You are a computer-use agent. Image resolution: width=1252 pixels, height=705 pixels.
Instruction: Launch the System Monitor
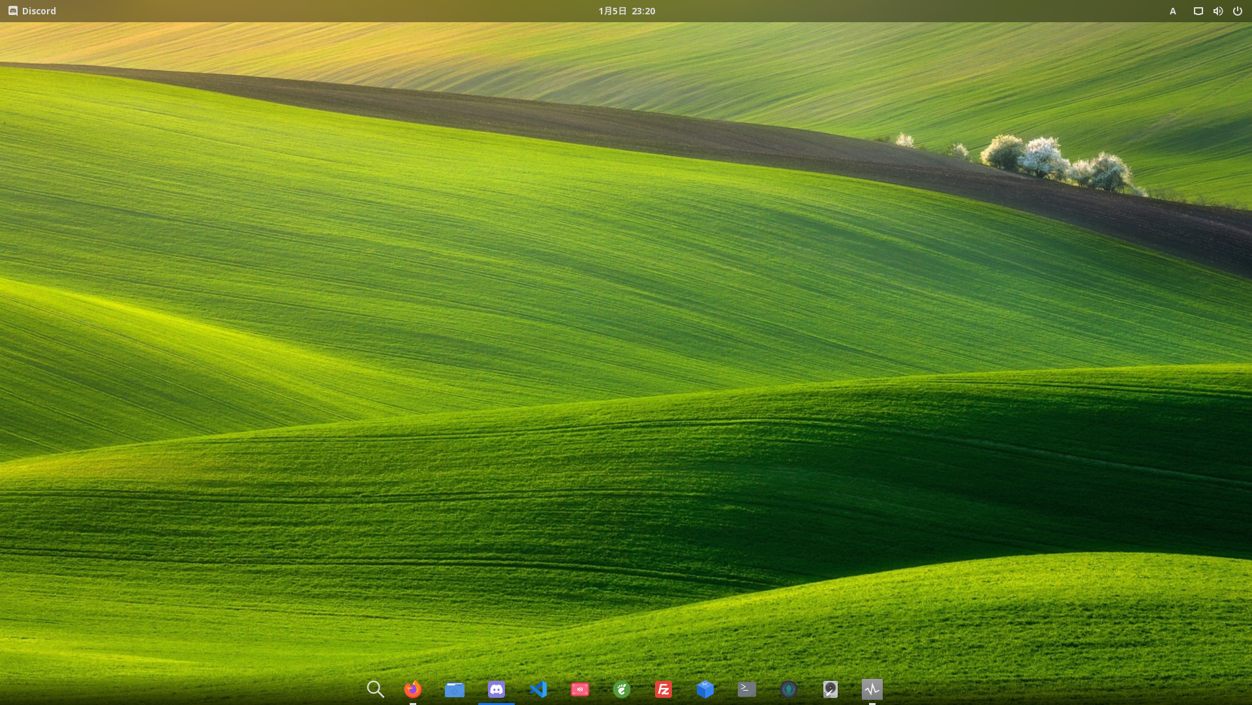tap(872, 689)
